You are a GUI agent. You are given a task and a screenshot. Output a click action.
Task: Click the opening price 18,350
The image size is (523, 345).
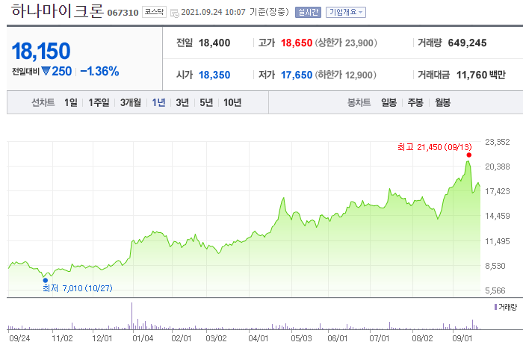pyautogui.click(x=214, y=75)
